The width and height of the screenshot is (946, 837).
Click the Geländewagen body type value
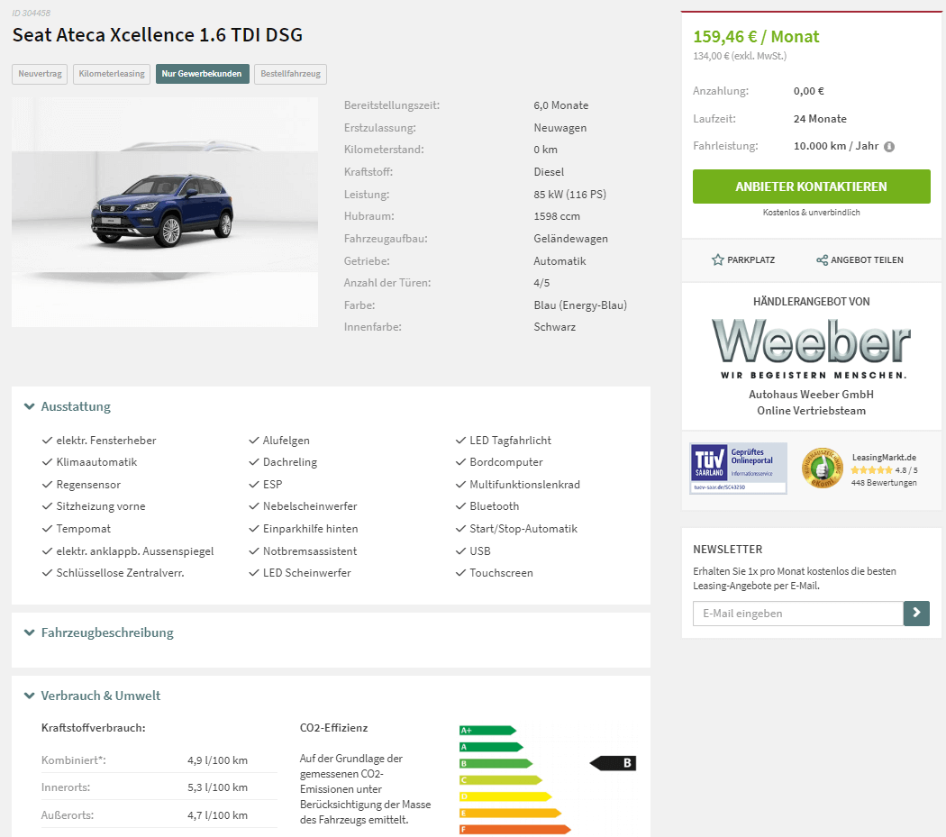pos(570,239)
